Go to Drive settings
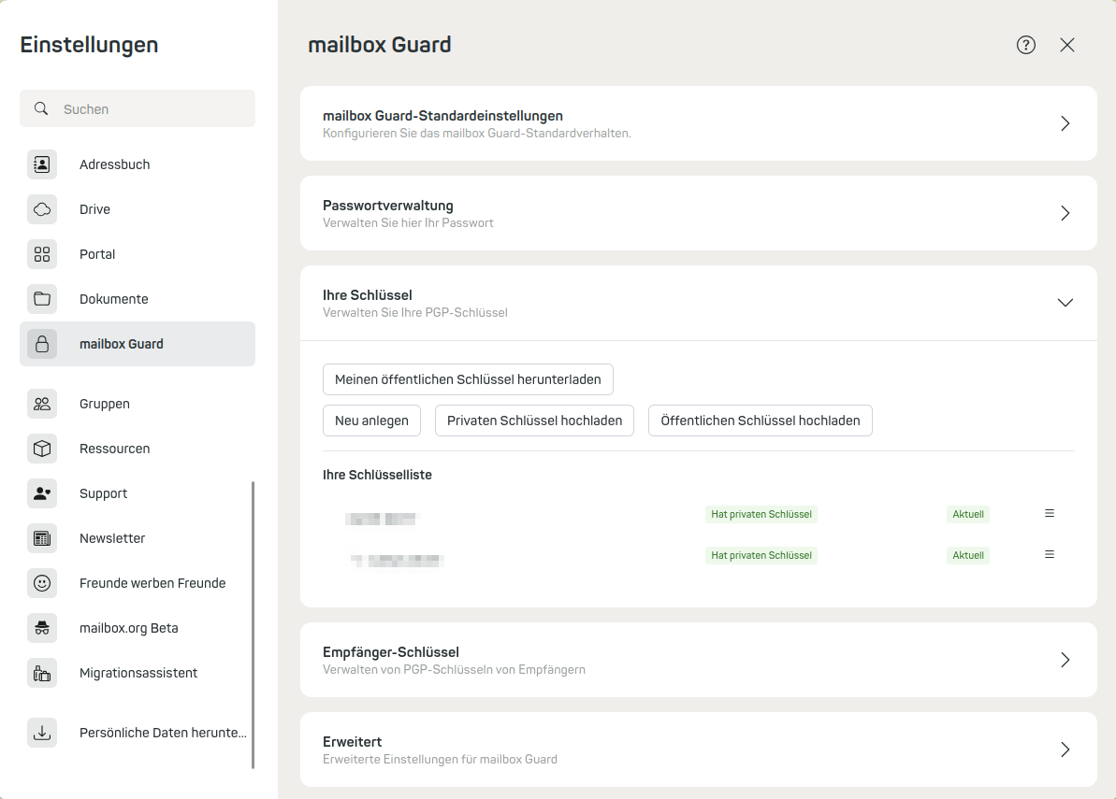The width and height of the screenshot is (1116, 799). [138, 209]
